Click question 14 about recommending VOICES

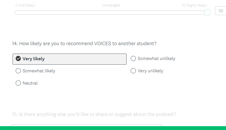pos(84,44)
